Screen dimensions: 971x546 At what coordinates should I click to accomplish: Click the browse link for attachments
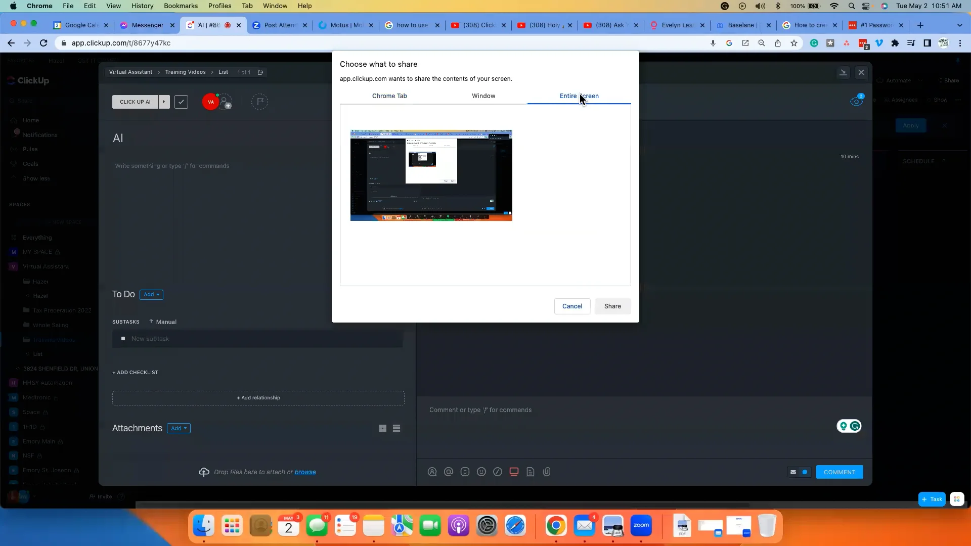tap(305, 472)
